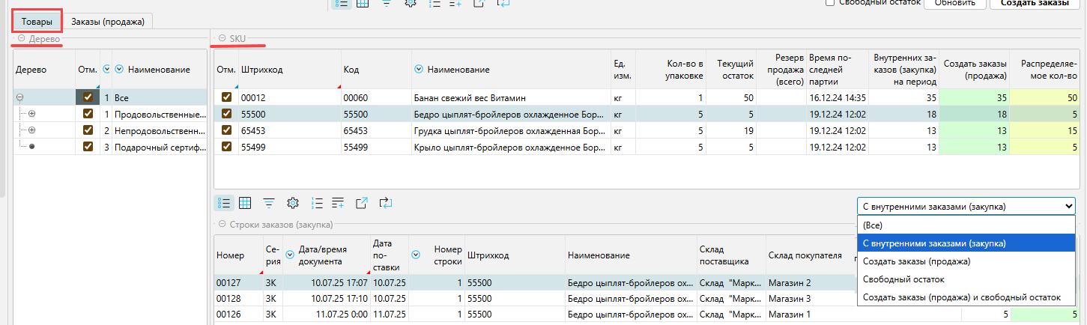Click add-row lines icon in lower toolbar
Image resolution: width=1087 pixels, height=325 pixels.
[x=339, y=203]
